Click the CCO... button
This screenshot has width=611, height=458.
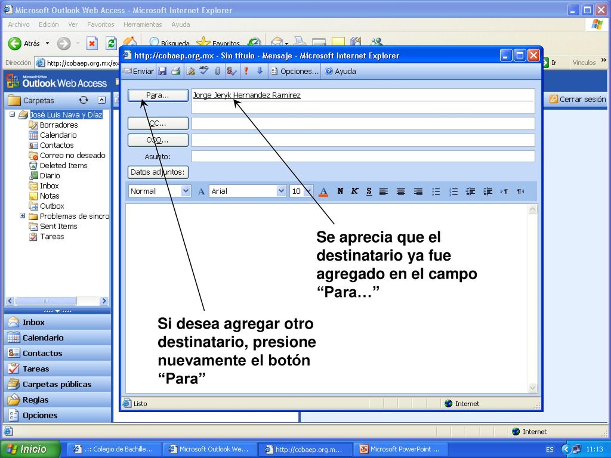coord(158,140)
